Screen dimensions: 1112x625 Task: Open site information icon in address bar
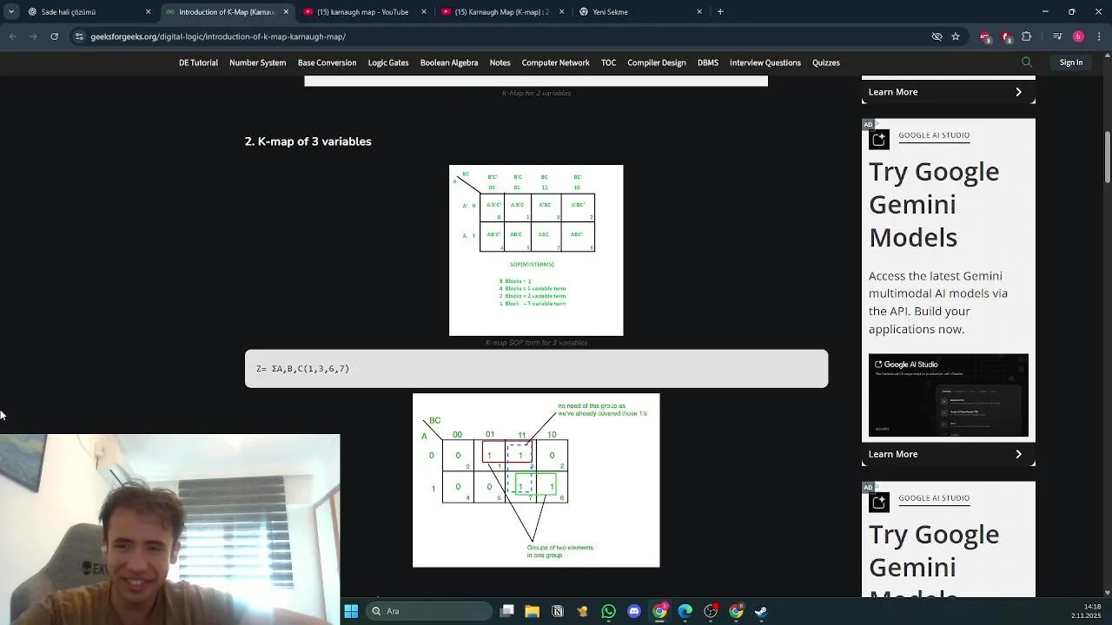pos(79,36)
